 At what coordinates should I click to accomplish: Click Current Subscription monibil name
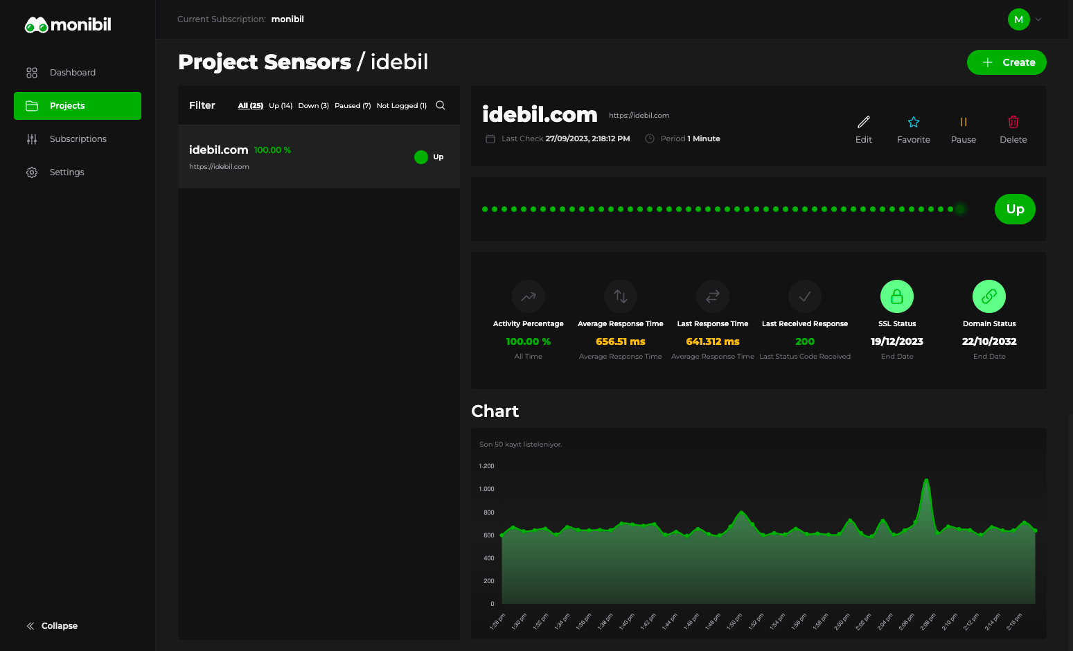point(287,19)
